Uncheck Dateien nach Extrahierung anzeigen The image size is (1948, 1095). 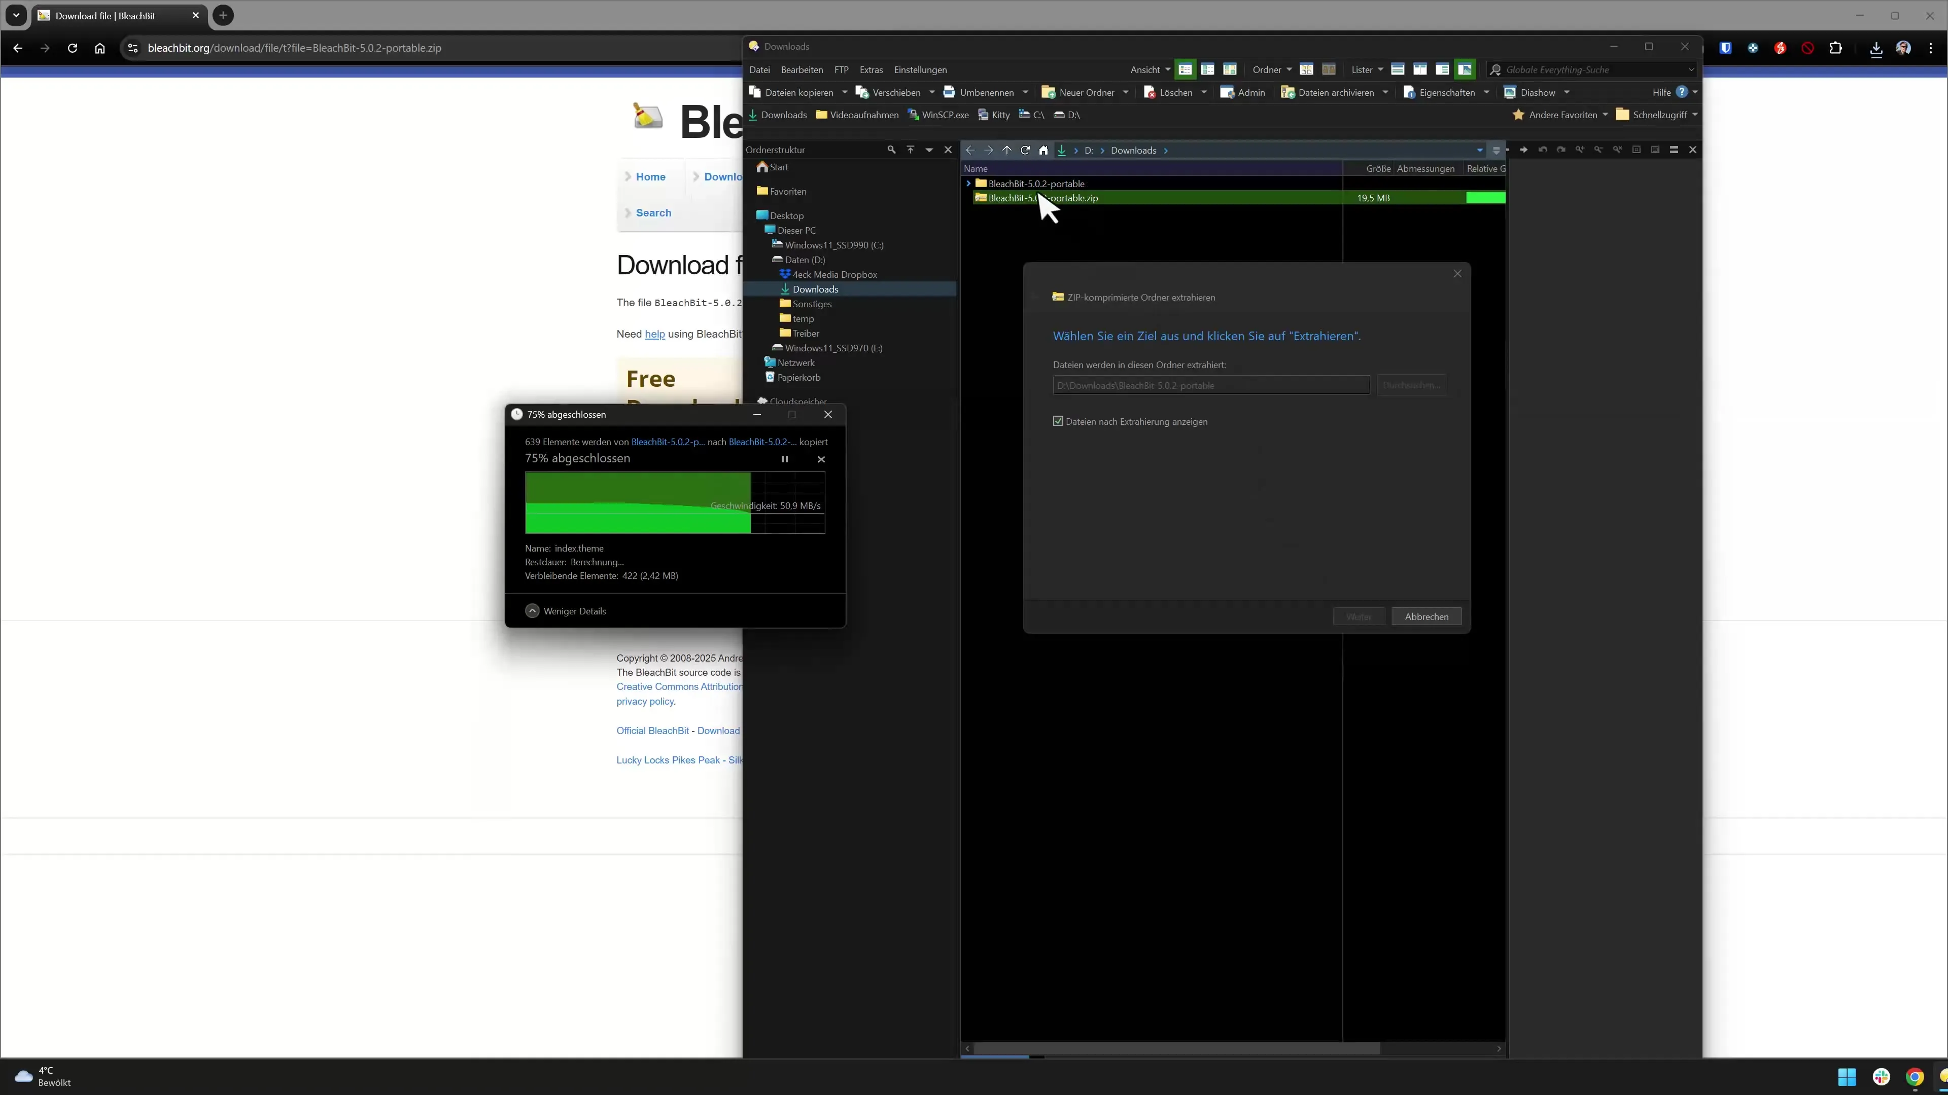point(1058,421)
